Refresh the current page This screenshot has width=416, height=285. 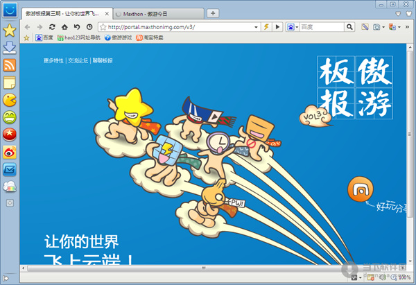[52, 27]
